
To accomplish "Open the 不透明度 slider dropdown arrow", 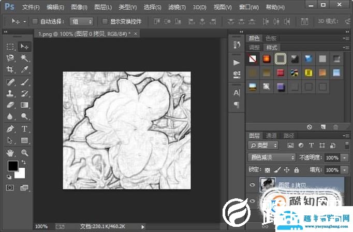I will [344, 158].
